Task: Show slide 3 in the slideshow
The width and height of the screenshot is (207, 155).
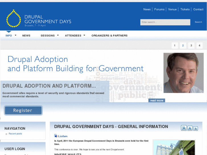Action: coord(191,46)
